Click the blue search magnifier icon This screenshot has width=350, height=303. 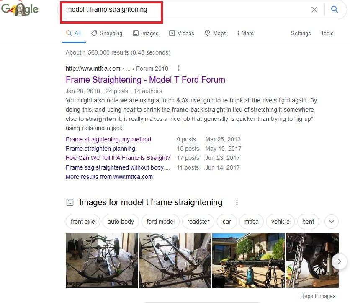pos(335,10)
